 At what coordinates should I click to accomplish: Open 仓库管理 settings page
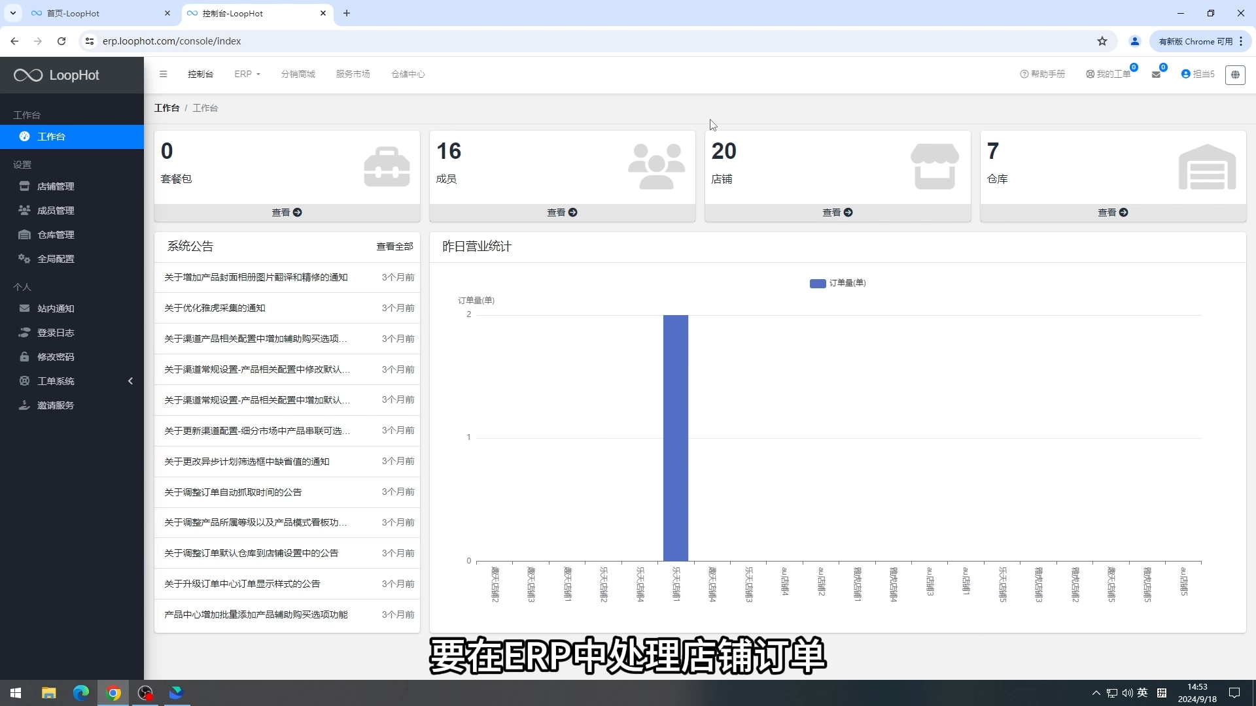tap(55, 234)
